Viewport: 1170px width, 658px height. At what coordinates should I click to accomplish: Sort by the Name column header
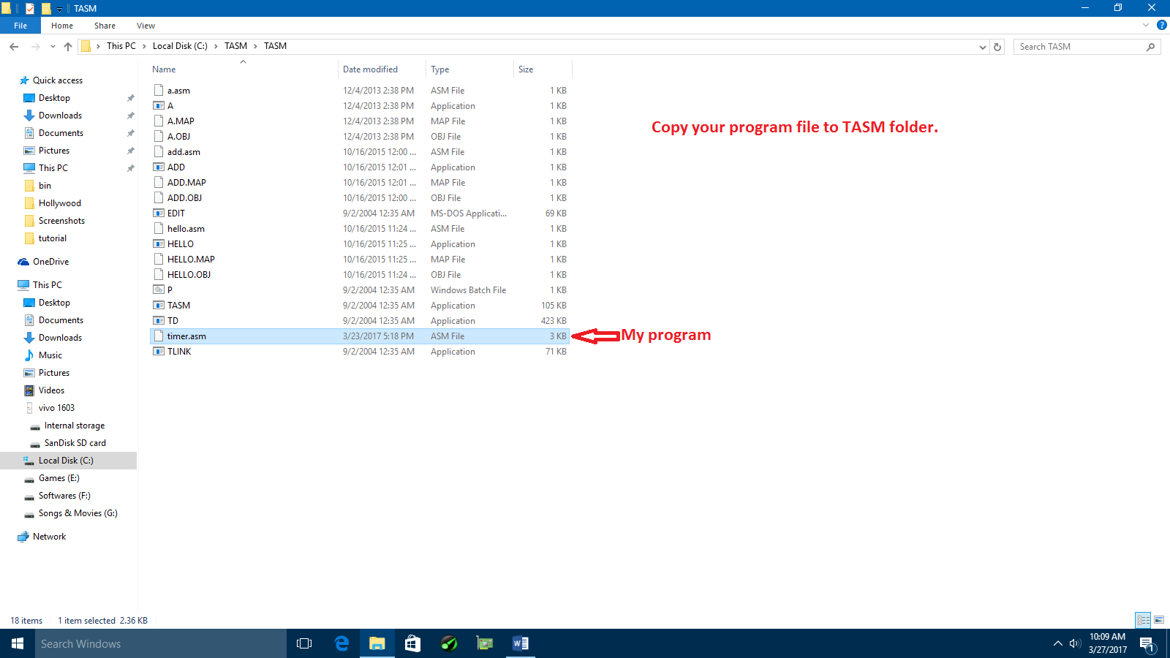coord(243,69)
